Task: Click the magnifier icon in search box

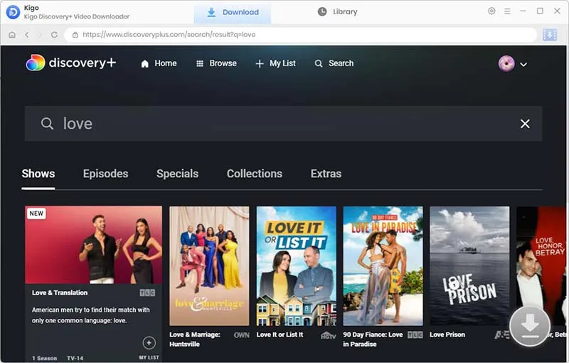Action: 47,123
